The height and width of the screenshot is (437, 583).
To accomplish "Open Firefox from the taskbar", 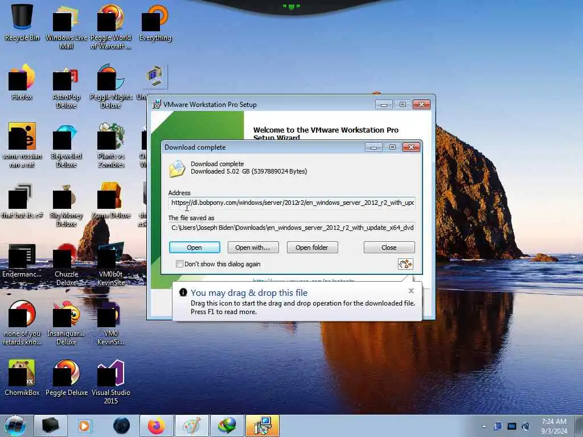I will pos(157,426).
